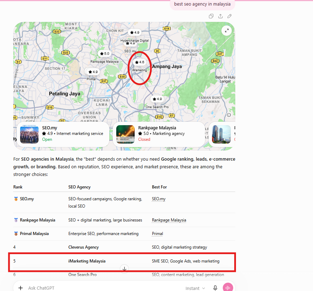
Task: Open the Instant model dropdown
Action: coord(195,288)
